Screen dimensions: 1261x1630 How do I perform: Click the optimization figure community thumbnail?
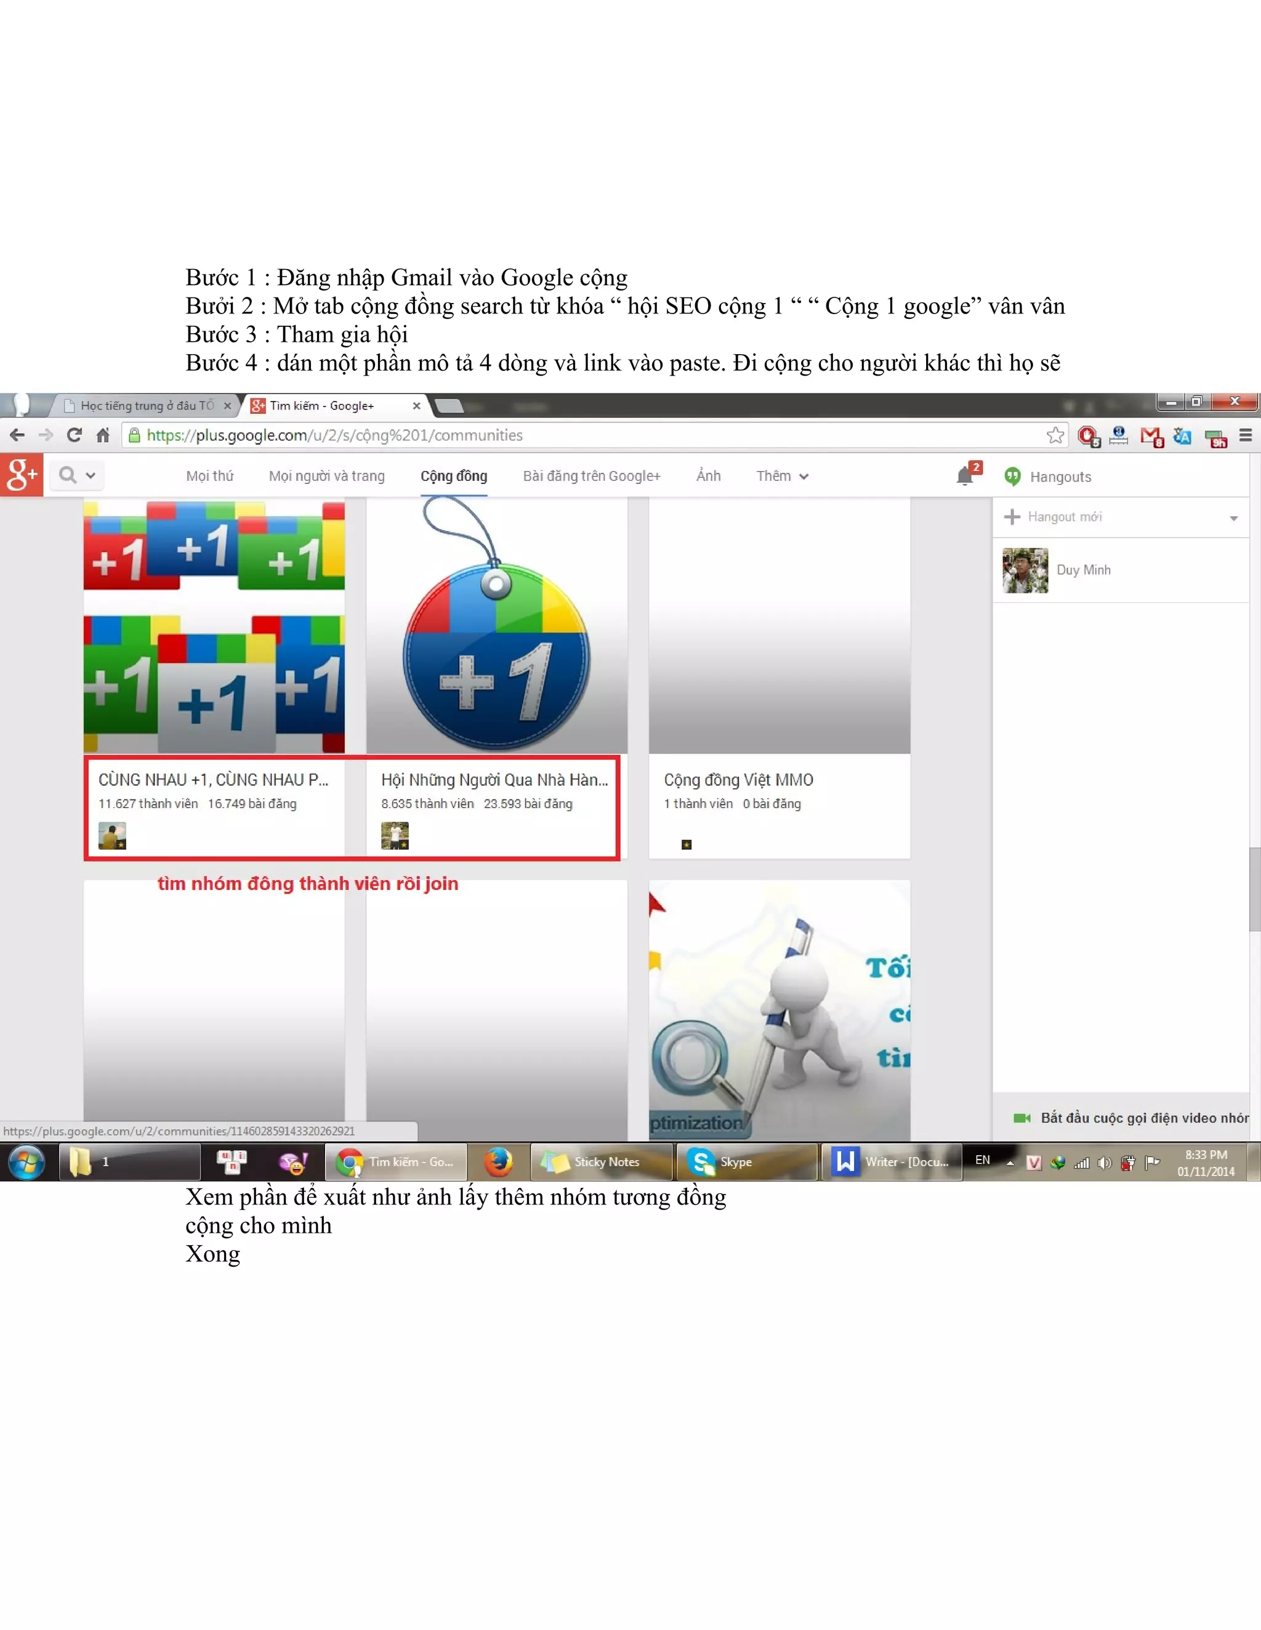[779, 1009]
